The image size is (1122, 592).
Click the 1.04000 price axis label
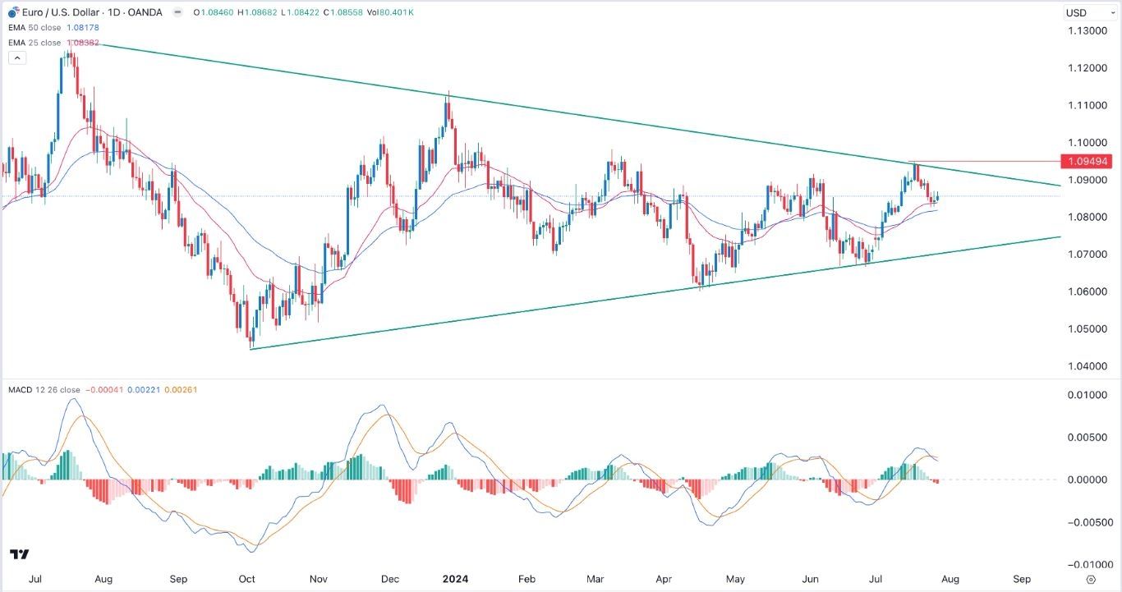[1086, 366]
